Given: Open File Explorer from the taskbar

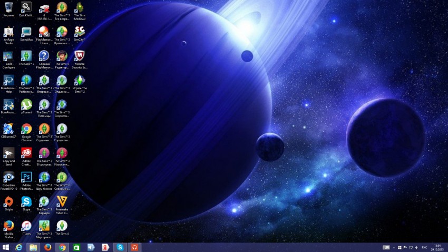Looking at the screenshot, I should tap(33, 247).
